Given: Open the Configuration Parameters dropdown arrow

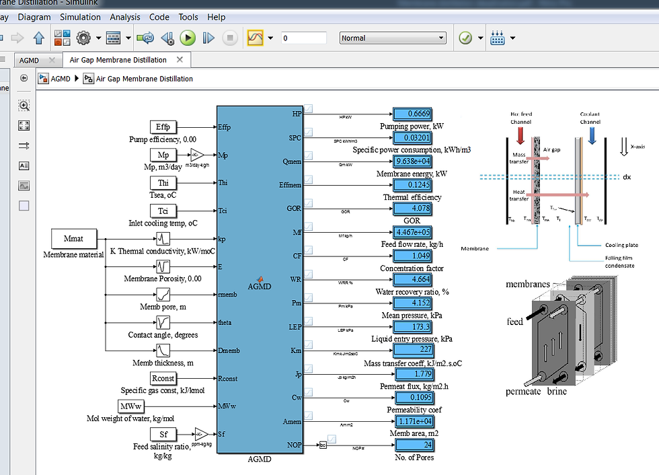Looking at the screenshot, I should tap(99, 38).
